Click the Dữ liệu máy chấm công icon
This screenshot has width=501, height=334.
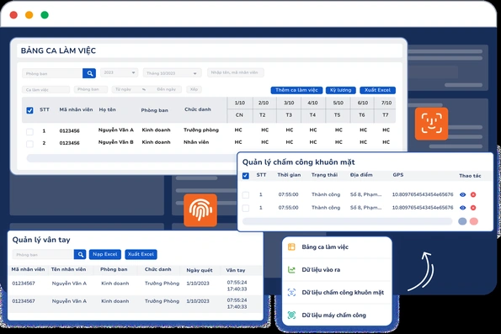[x=291, y=315]
